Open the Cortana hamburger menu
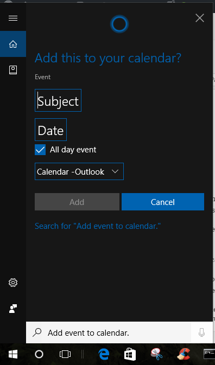 13,18
